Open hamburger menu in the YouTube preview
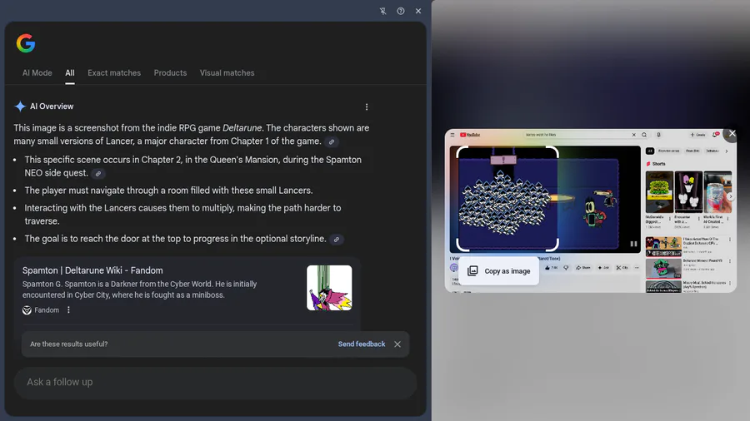Viewport: 750px width, 421px height. 452,135
